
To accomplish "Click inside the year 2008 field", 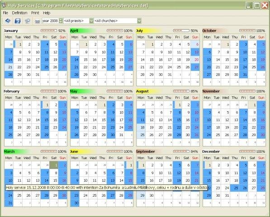I will coord(50,21).
